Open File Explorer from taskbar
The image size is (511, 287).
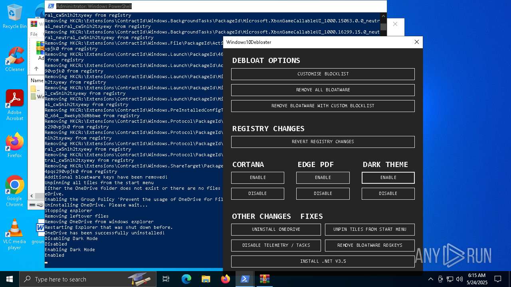[x=206, y=279]
